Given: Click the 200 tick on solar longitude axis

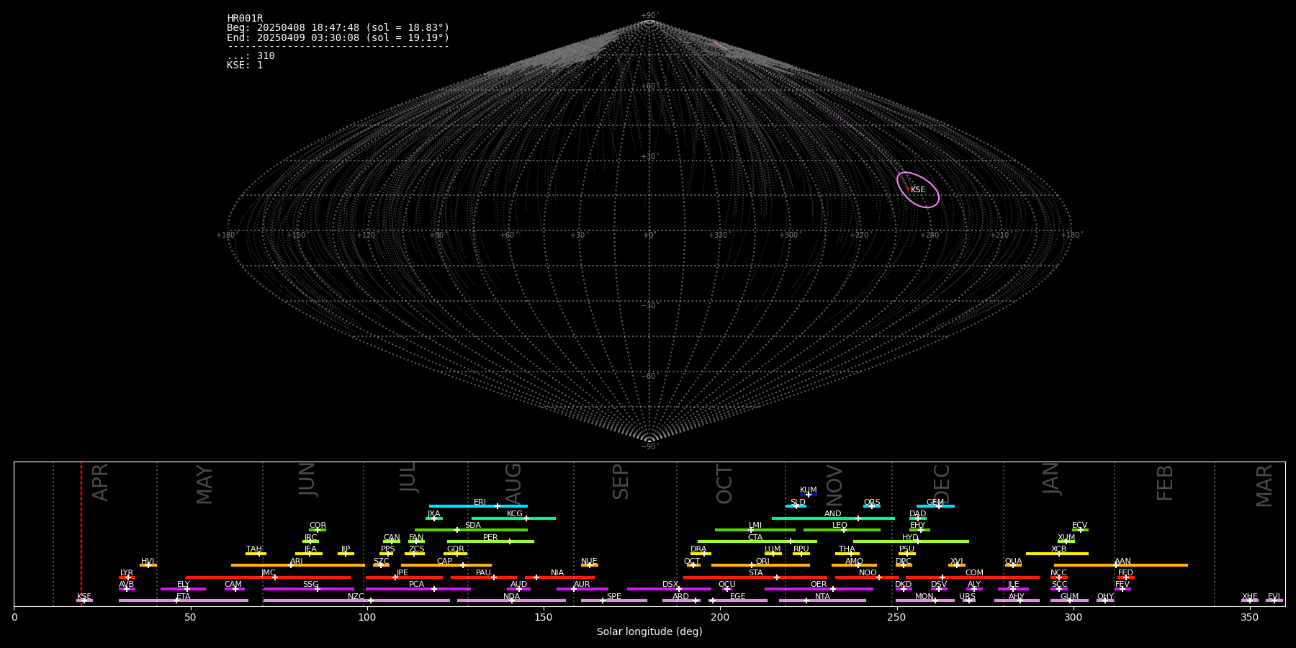Looking at the screenshot, I should 720,617.
